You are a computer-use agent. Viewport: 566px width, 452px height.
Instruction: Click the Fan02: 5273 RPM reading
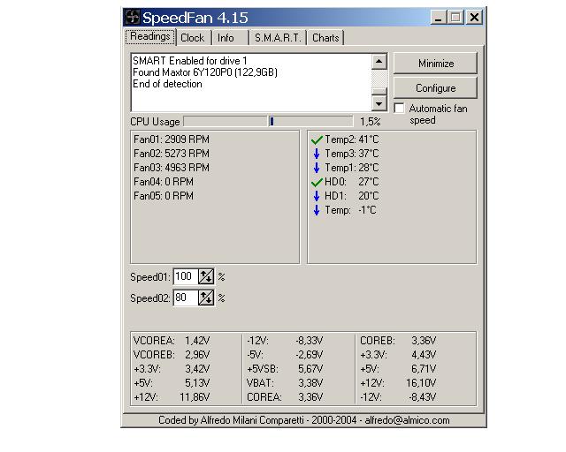tap(172, 154)
